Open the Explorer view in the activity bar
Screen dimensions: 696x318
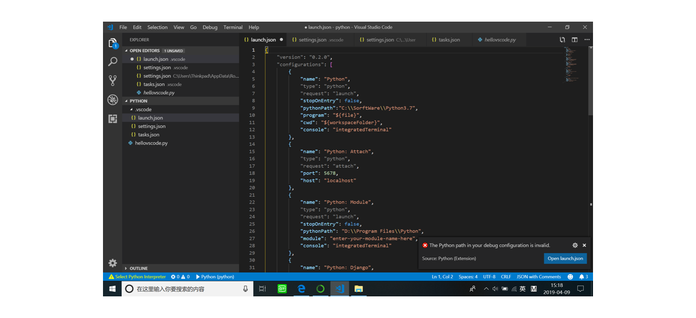point(113,43)
